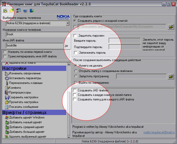Click the icon beside 'Конфиги'
Image resolution: width=177 pixels, height=144 pixels.
click(x=7, y=88)
